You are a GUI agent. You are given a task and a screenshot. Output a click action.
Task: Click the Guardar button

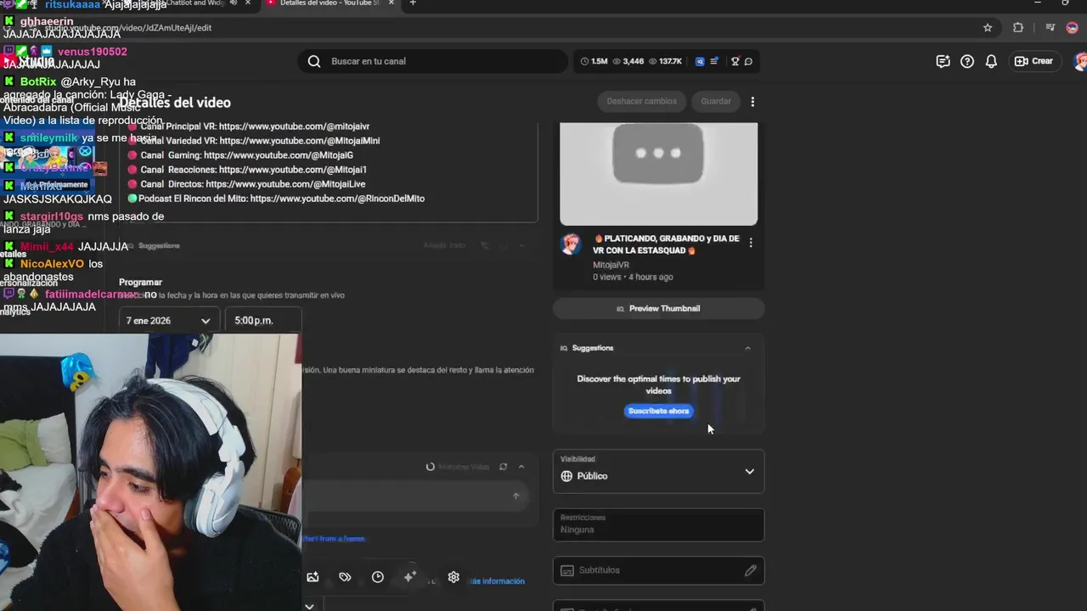coord(716,101)
